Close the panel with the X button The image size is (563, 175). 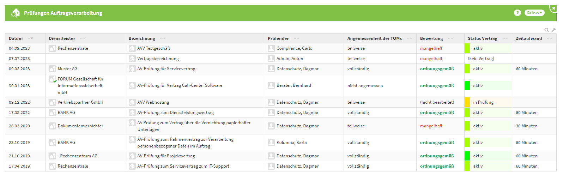[x=553, y=8]
